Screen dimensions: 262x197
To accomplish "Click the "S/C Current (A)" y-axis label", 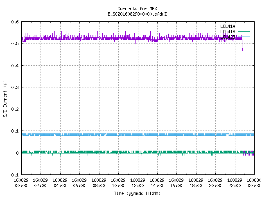I will coord(5,99).
